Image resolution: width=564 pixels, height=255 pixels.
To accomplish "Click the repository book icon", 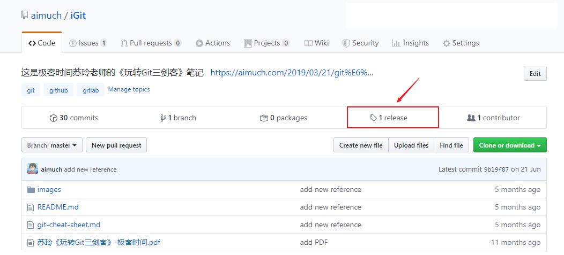I will [x=25, y=16].
